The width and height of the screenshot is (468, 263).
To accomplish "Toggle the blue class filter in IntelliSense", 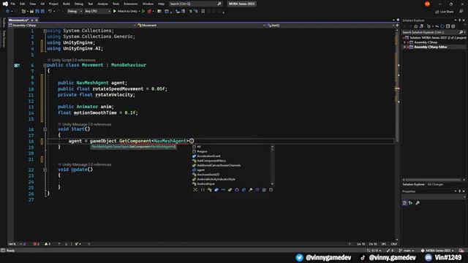I will pos(216,190).
